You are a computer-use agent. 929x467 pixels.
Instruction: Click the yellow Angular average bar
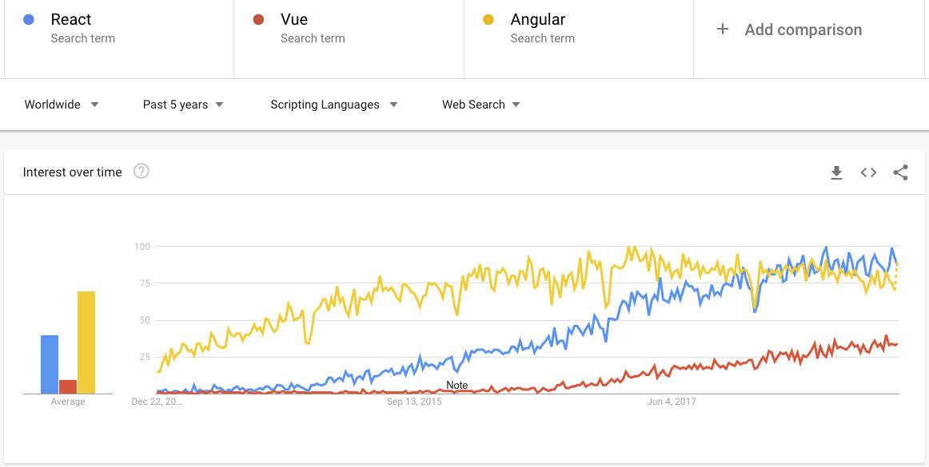[x=86, y=343]
